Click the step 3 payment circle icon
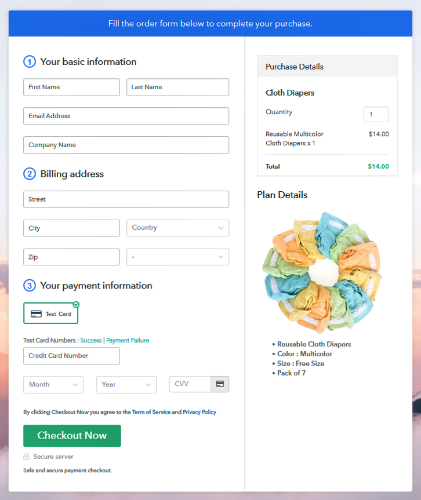 click(30, 286)
